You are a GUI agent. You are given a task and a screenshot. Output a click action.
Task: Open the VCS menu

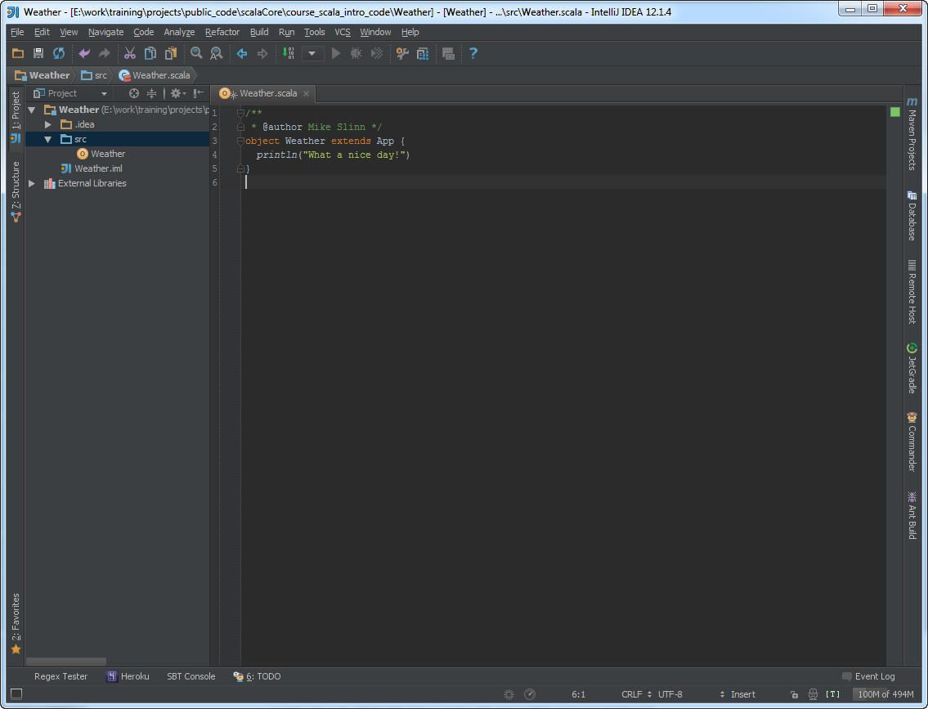coord(343,32)
